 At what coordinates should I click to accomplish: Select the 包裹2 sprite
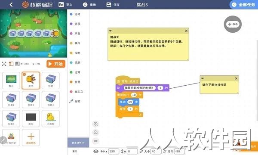(11, 99)
